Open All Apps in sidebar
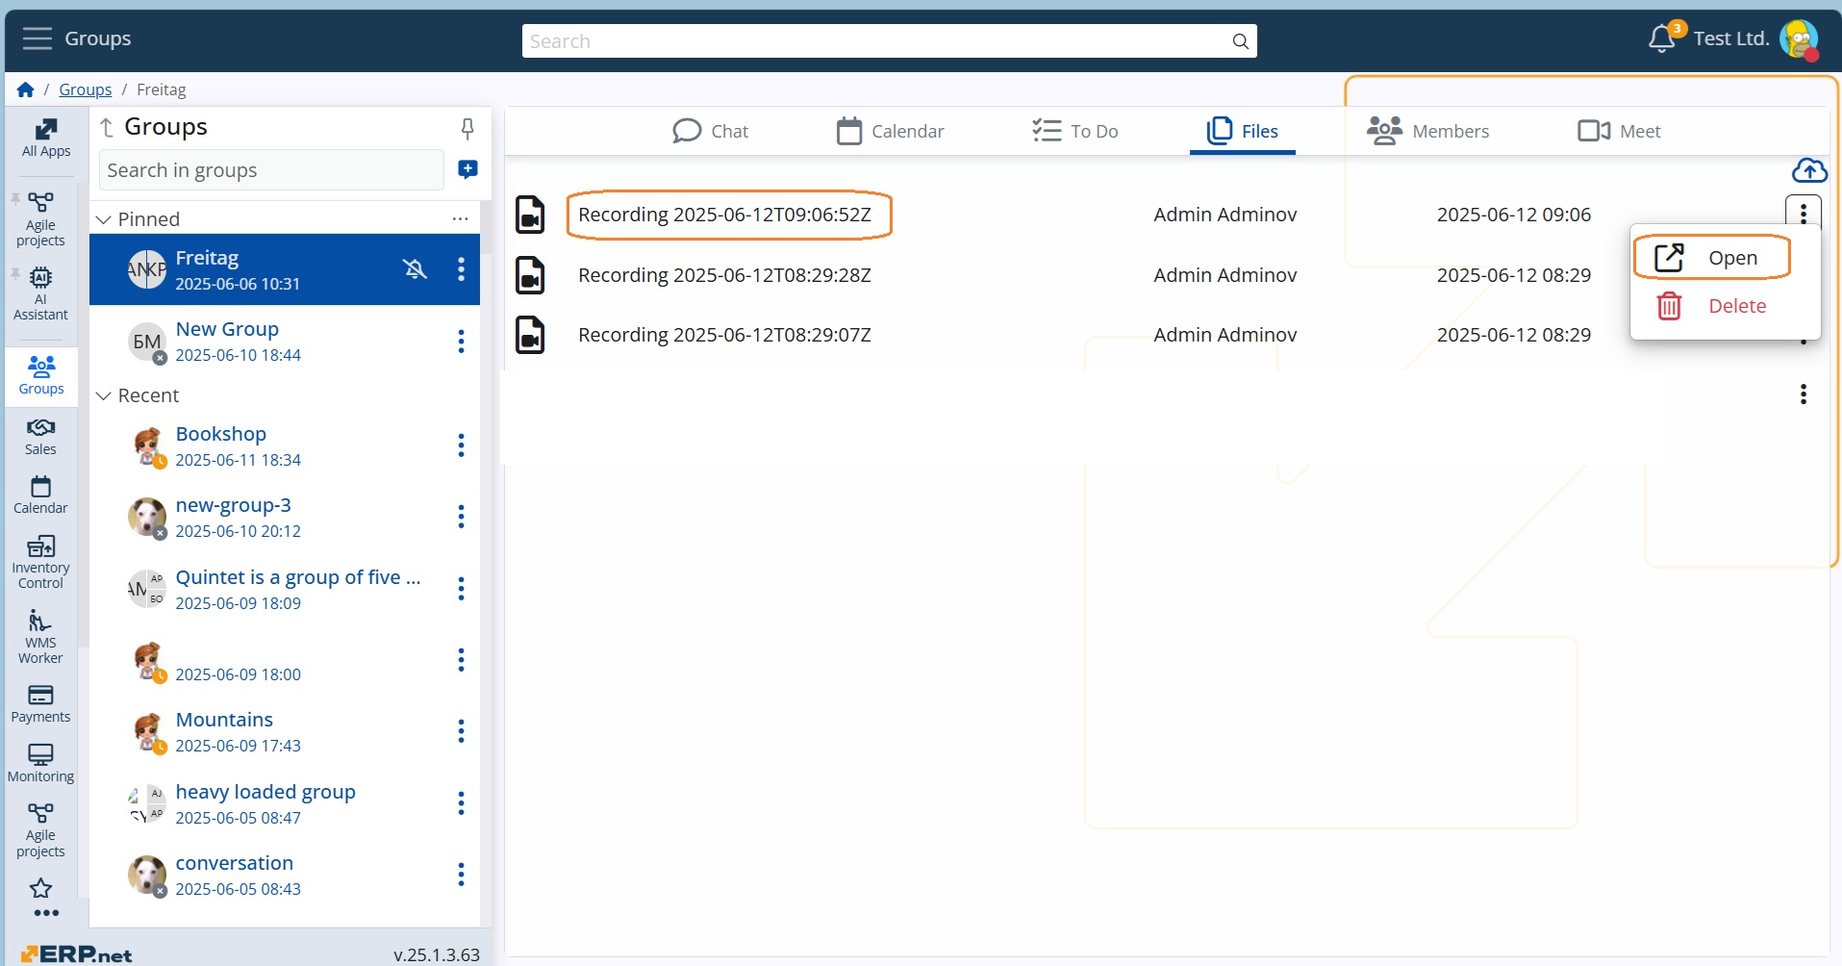Screen dimensions: 1842x966 pyautogui.click(x=46, y=138)
